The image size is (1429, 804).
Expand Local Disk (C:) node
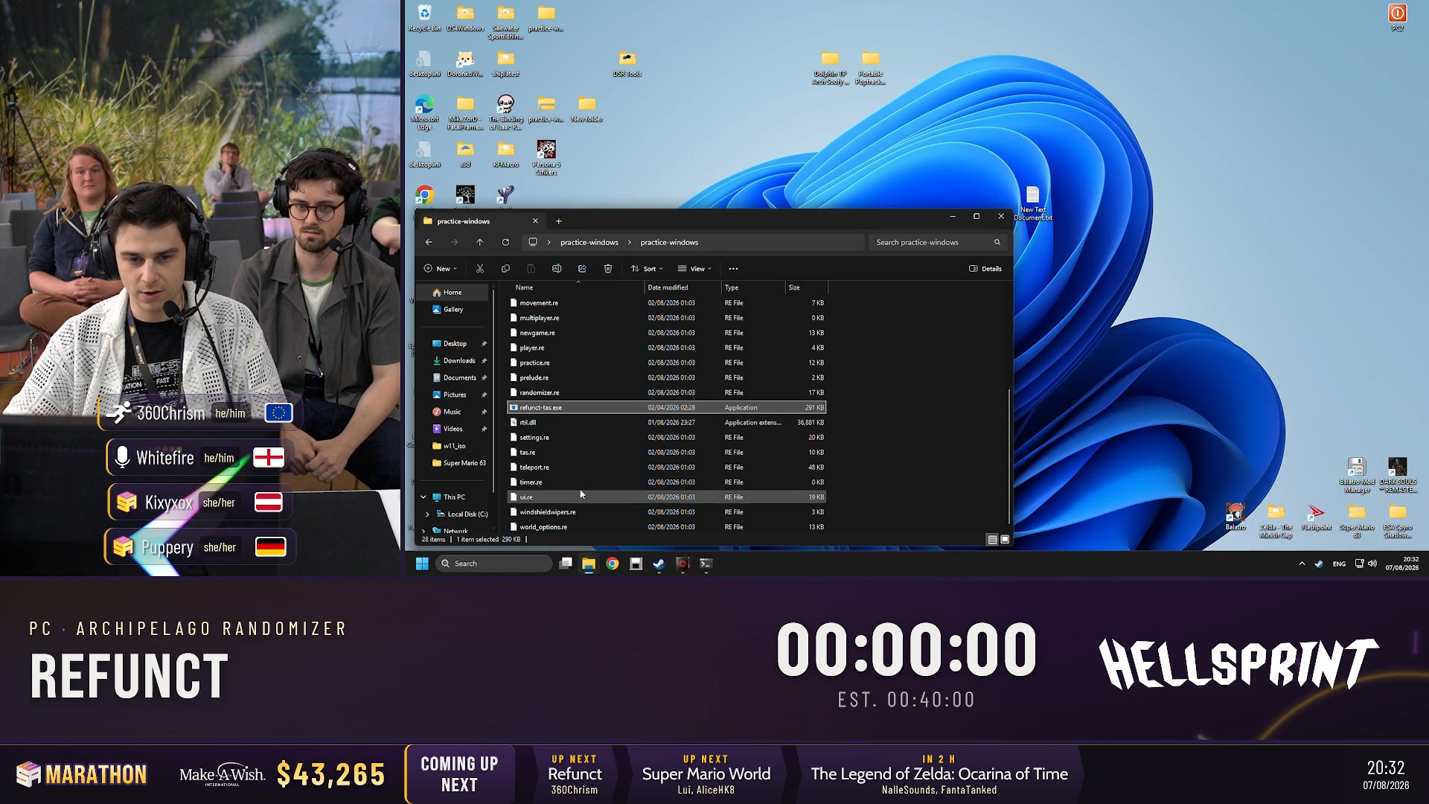pos(427,514)
